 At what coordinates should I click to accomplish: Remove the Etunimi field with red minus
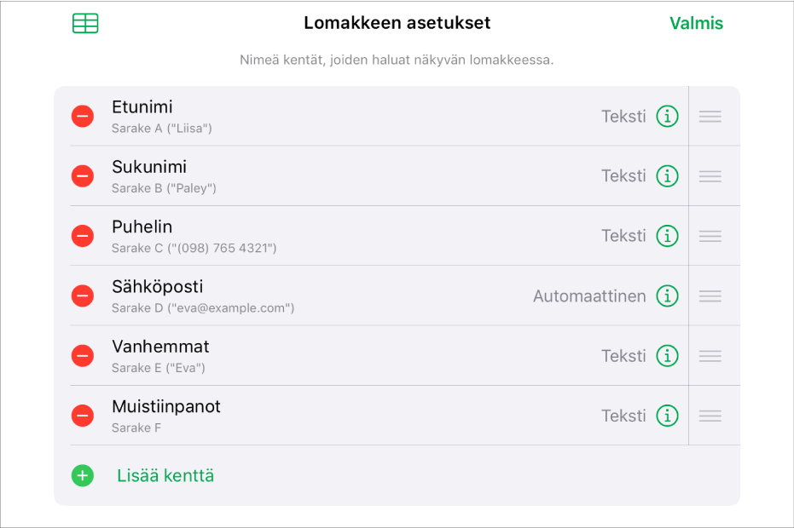coord(82,116)
